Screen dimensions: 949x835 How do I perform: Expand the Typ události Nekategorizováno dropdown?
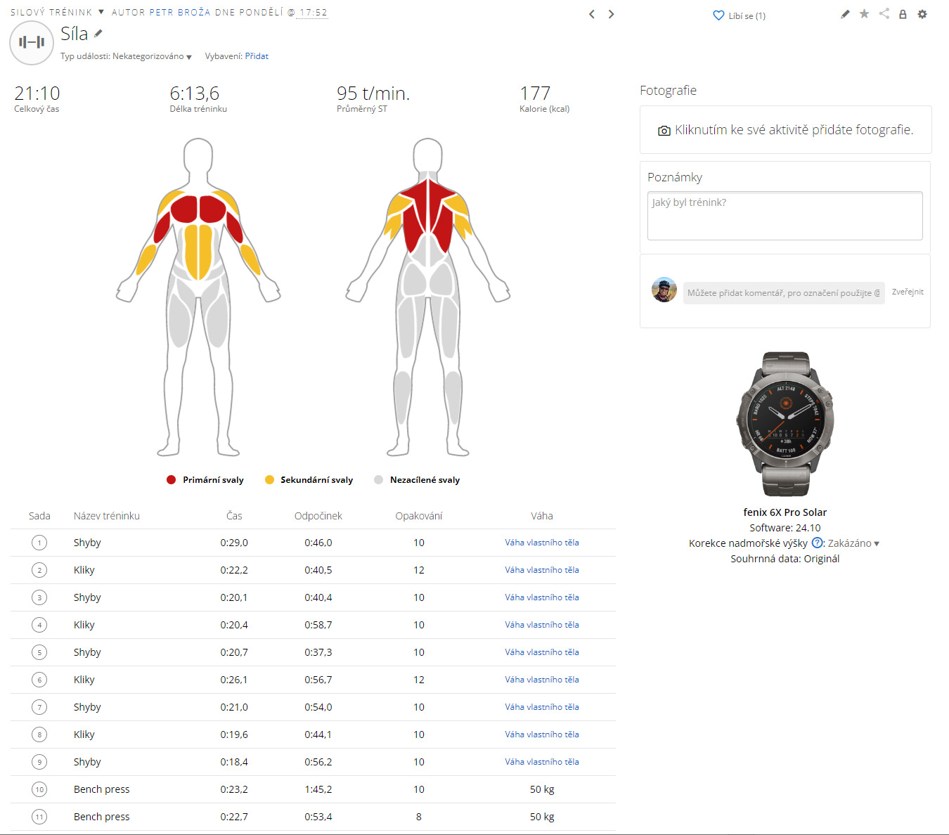189,57
